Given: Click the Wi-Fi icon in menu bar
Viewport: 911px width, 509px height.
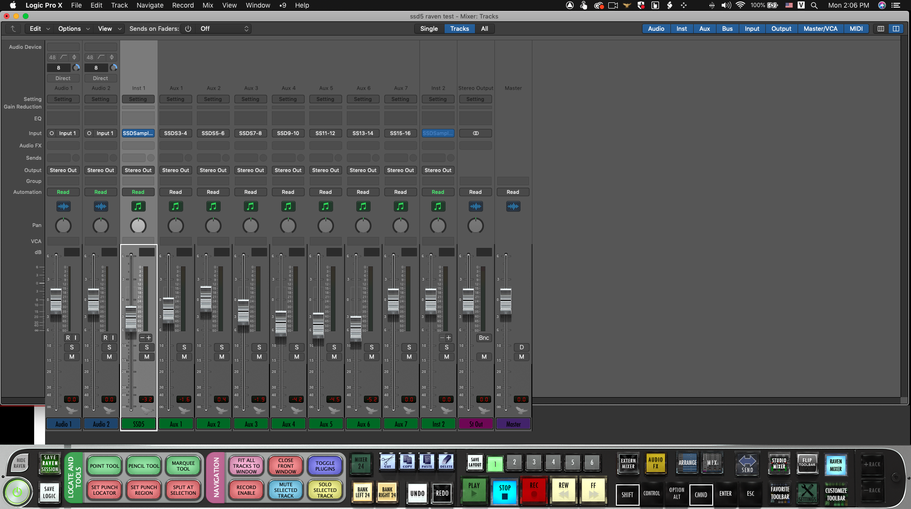Looking at the screenshot, I should point(740,5).
